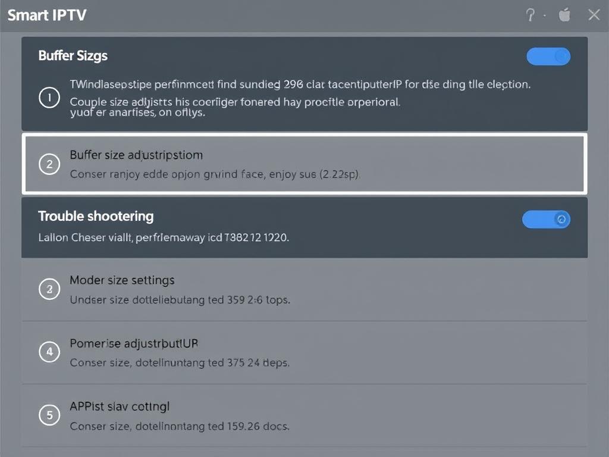This screenshot has height=457, width=609.
Task: Toggle the switch beside Trouble shootering heading
Action: coord(545,219)
